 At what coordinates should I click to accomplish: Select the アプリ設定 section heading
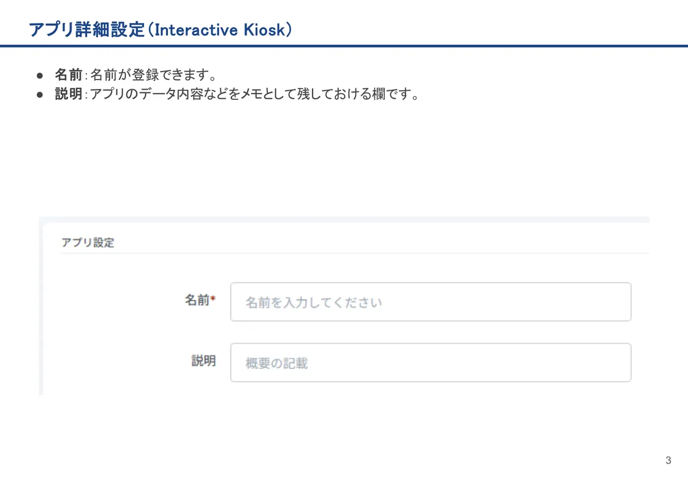point(88,243)
